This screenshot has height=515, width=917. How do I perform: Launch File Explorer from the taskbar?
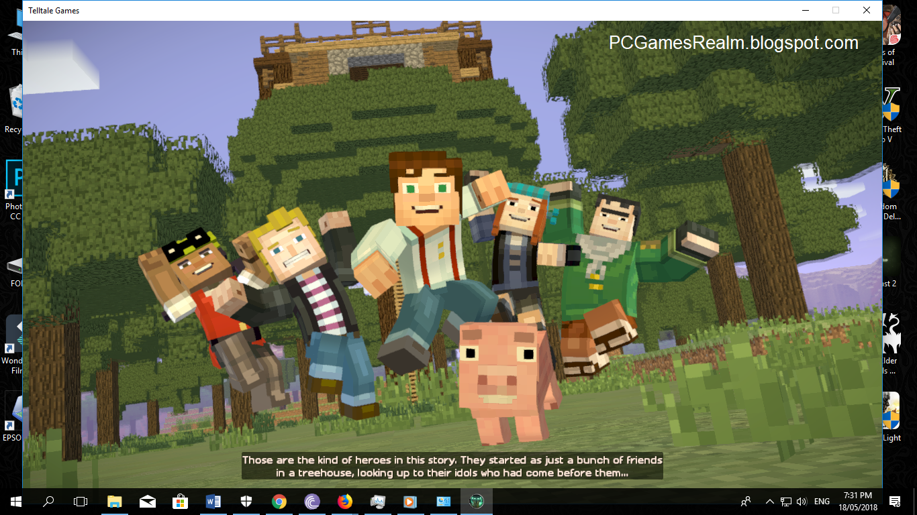pyautogui.click(x=115, y=501)
